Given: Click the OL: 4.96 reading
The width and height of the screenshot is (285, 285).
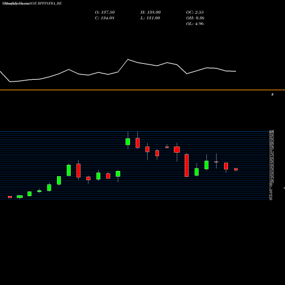Looking at the screenshot, I should click(x=195, y=24).
